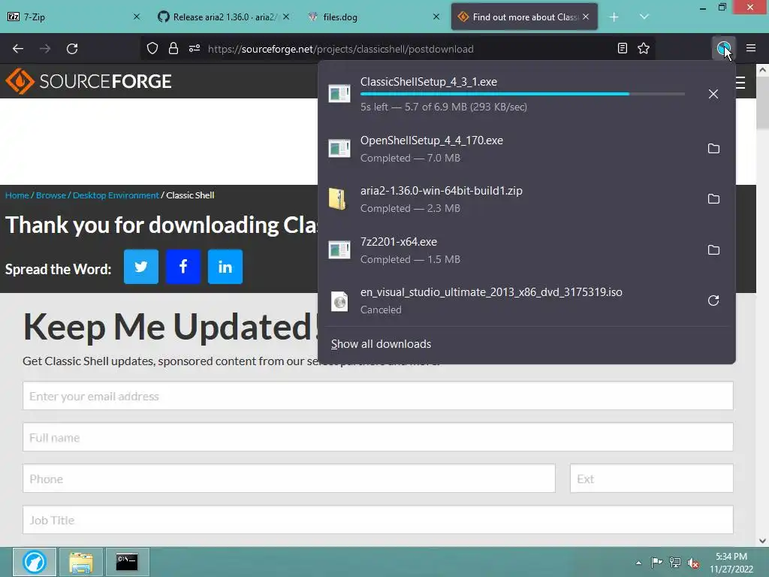Show hidden system tray icons

tap(638, 563)
